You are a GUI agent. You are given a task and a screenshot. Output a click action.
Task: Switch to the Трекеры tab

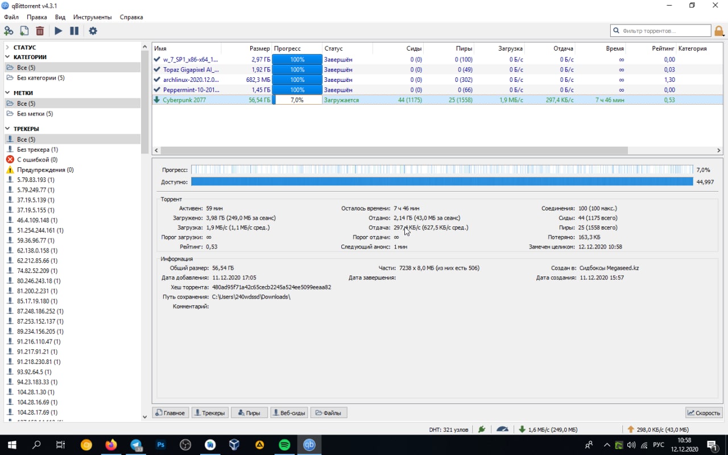[209, 413]
